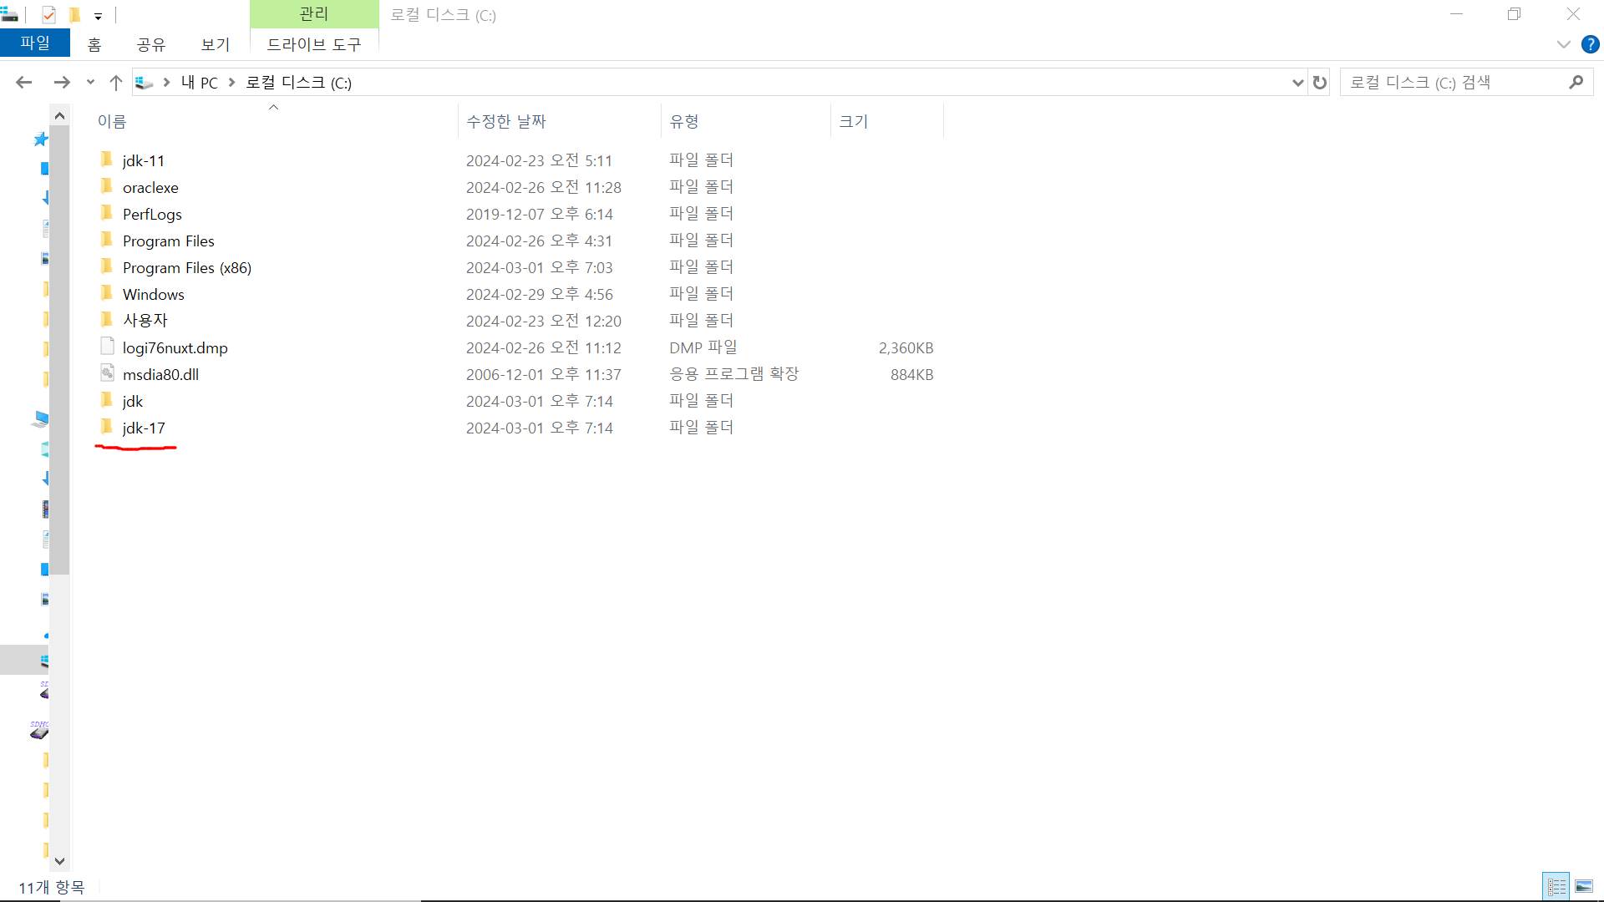
Task: Open recent locations dropdown arrow
Action: coord(90,82)
